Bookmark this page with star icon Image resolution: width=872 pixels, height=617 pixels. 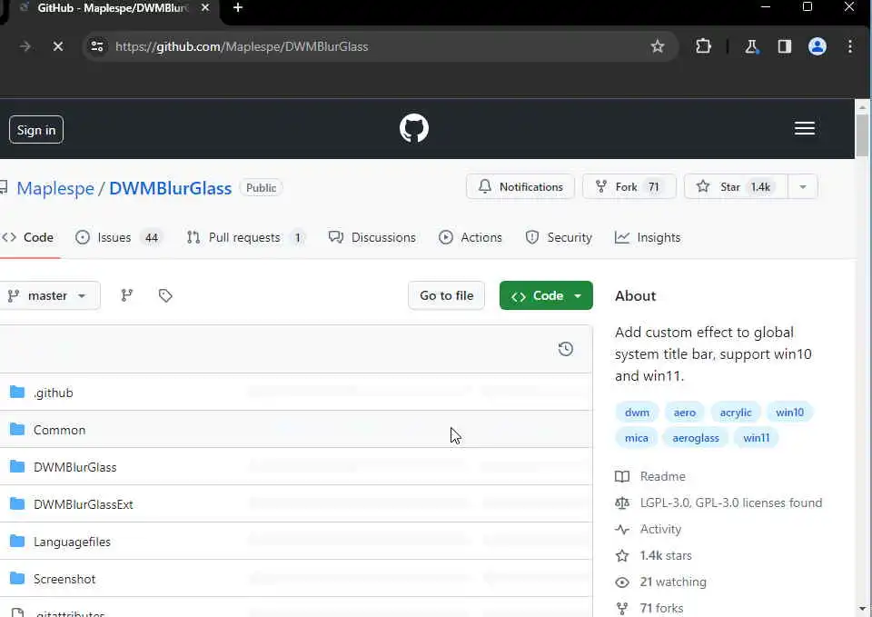tap(658, 46)
